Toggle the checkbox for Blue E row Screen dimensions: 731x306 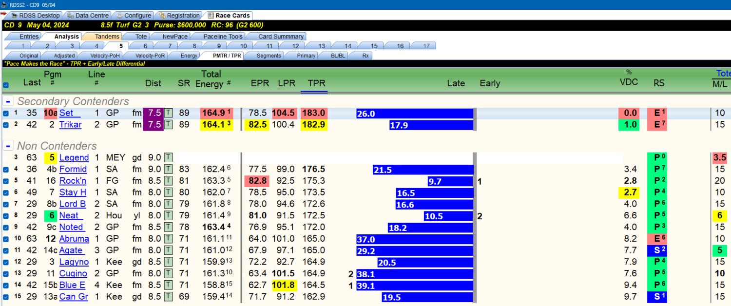pyautogui.click(x=6, y=286)
